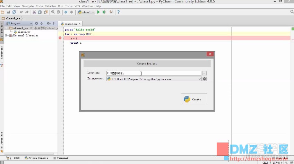
Task: Open the Terminal tool window
Action: [x=61, y=158]
